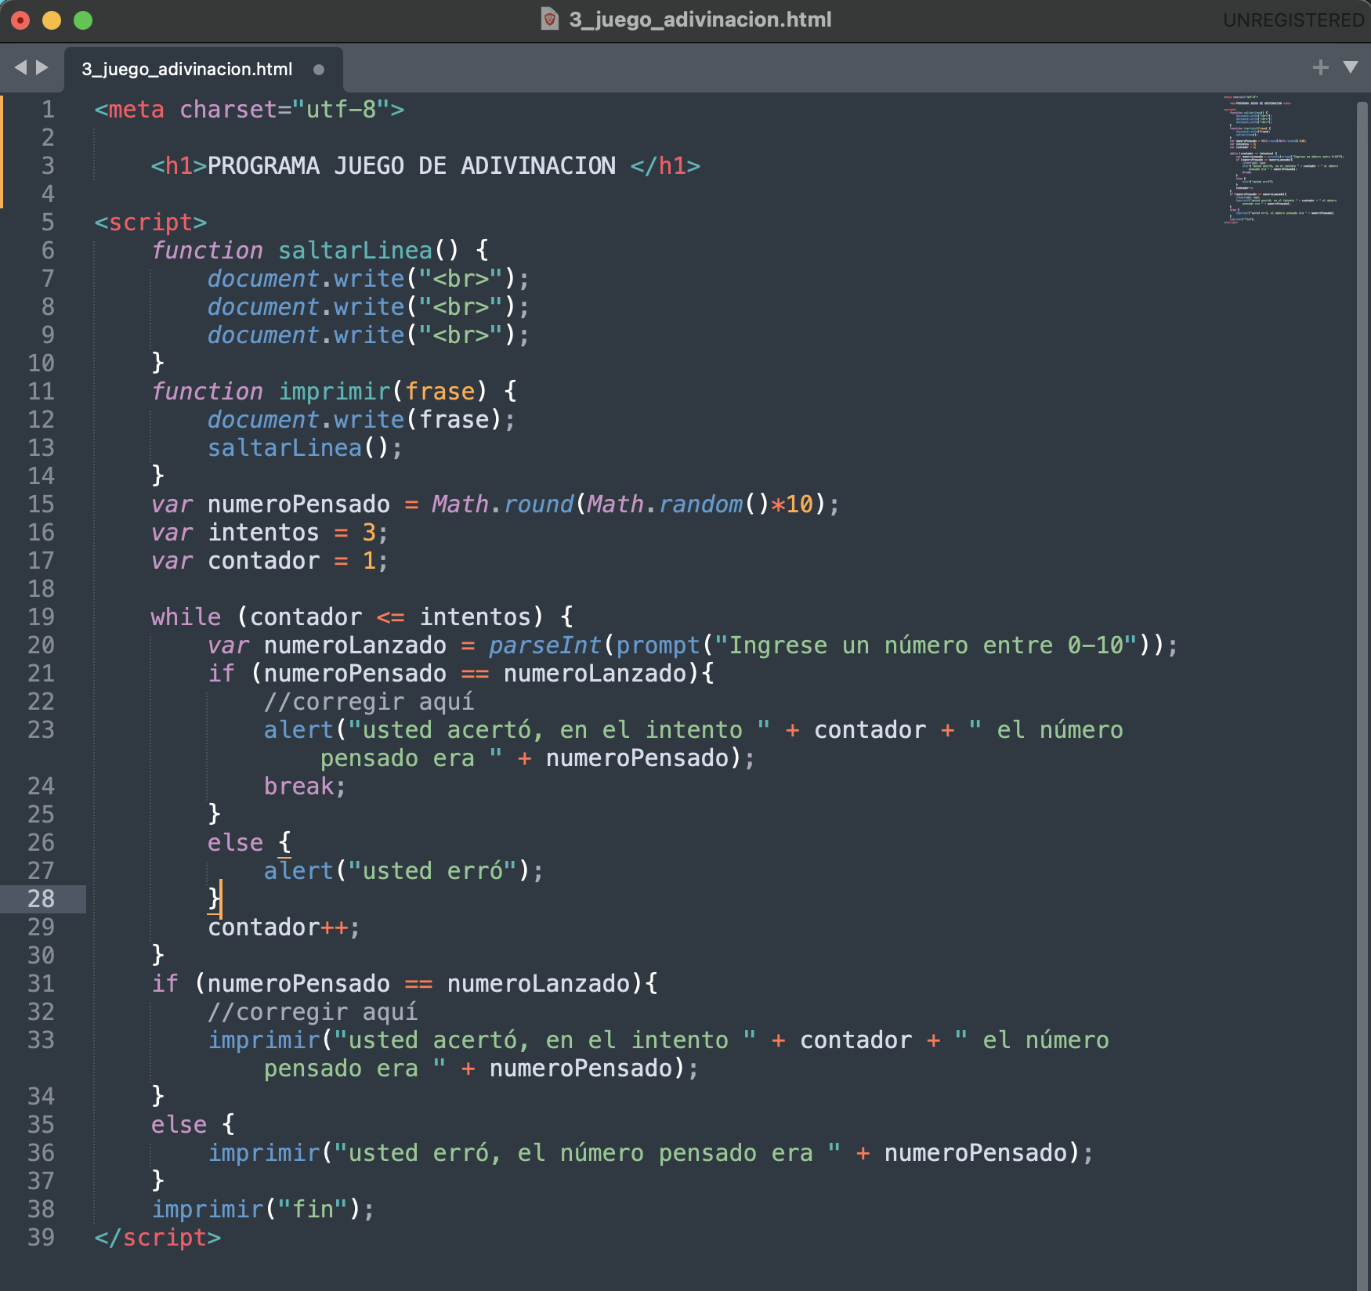1371x1291 pixels.
Task: Click the 'while' keyword on line 19
Action: (186, 617)
